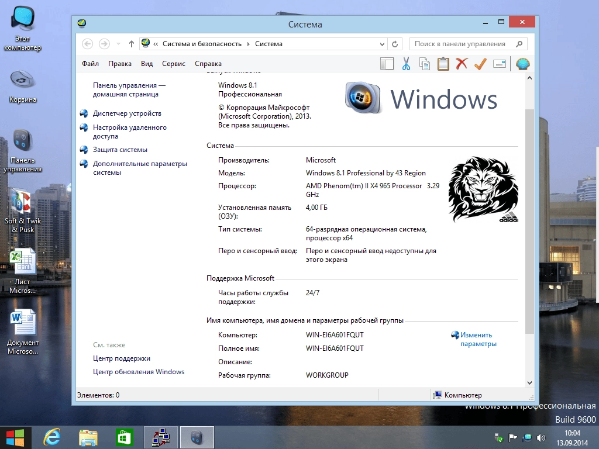Open Настройка удаленного доступа link
The height and width of the screenshot is (449, 599).
point(129,132)
